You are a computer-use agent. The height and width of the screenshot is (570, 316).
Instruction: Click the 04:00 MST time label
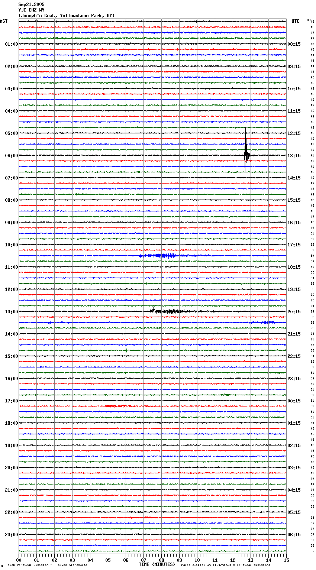[x=12, y=111]
